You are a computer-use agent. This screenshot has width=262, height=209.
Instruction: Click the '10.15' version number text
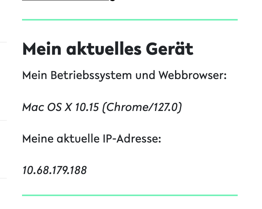click(87, 107)
